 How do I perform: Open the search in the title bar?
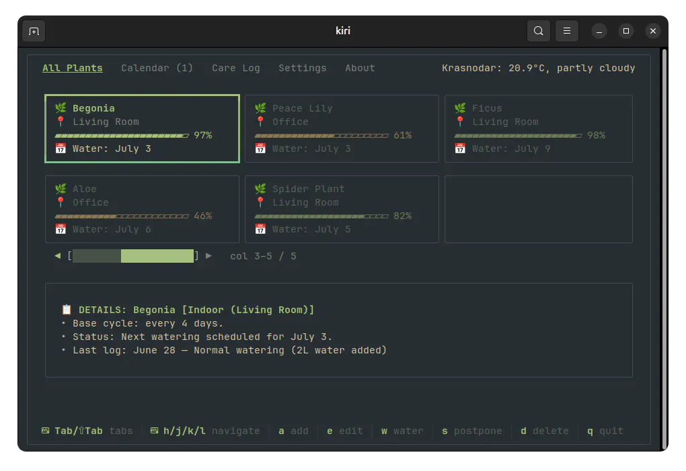pos(538,31)
